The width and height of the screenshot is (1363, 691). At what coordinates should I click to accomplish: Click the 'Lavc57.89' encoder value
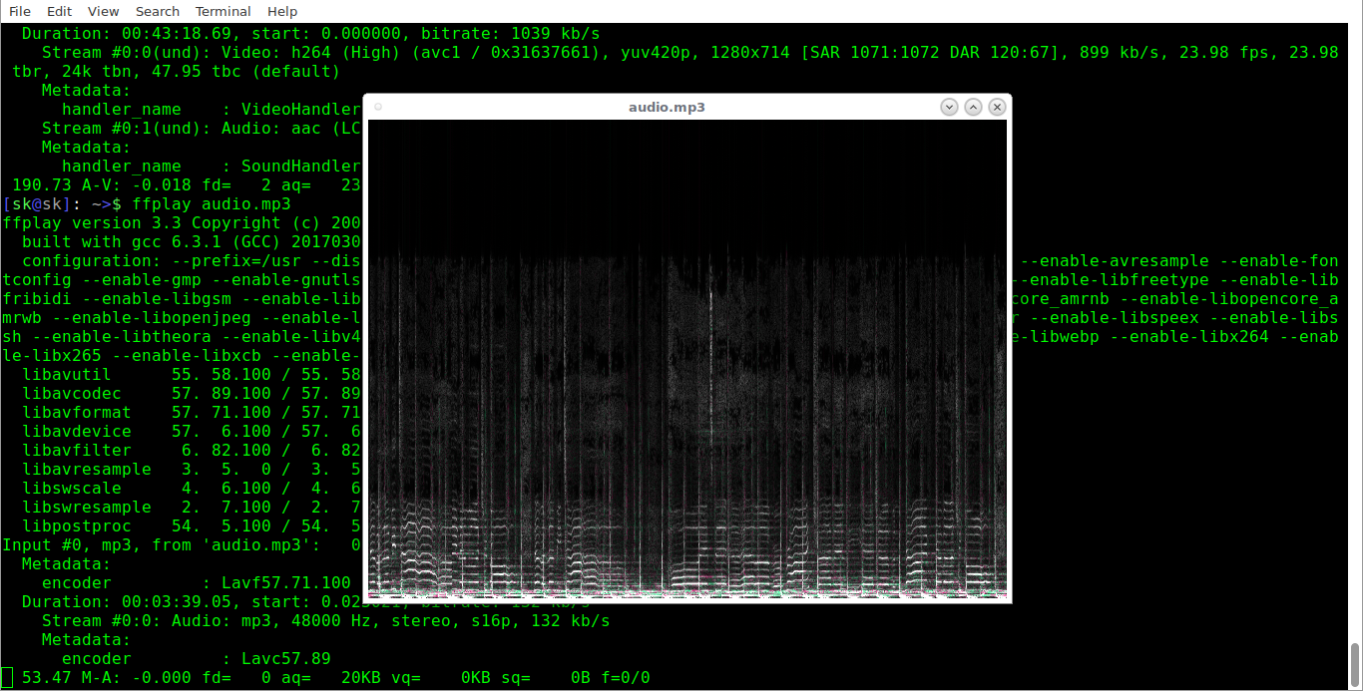click(286, 658)
